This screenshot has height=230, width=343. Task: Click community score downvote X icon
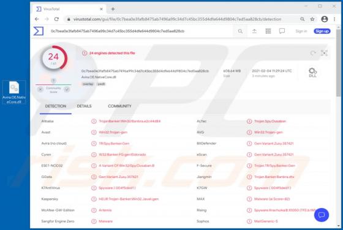(x=40, y=89)
